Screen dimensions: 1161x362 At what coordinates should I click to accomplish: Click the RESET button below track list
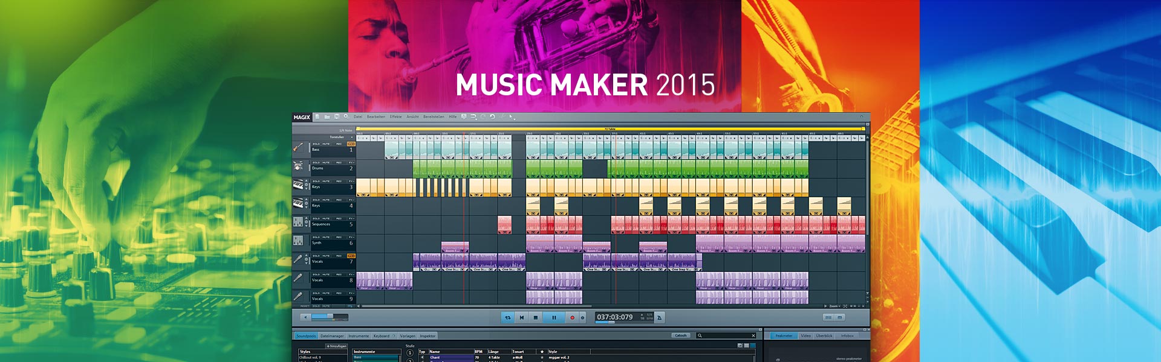pyautogui.click(x=305, y=306)
